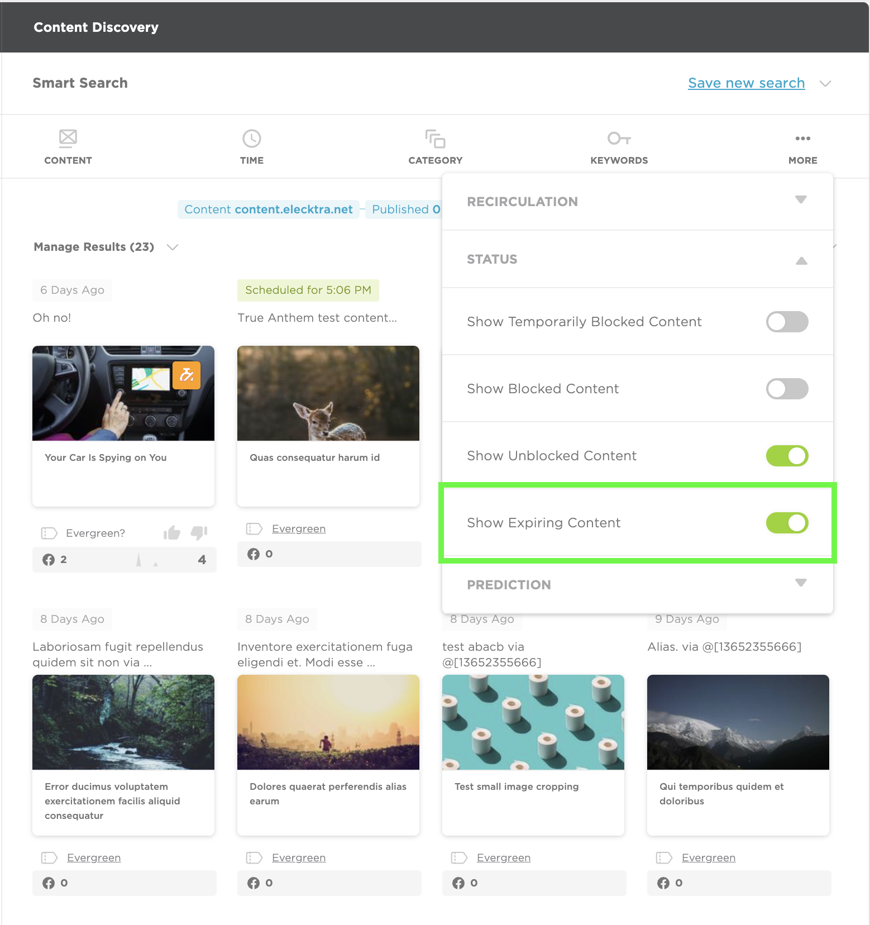Open the deer image thumbnail
870x925 pixels.
point(328,393)
